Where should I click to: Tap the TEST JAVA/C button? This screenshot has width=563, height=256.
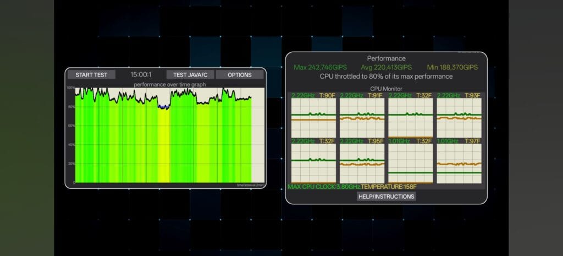point(190,75)
